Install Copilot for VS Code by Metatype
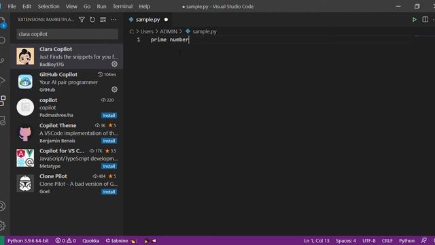 pos(109,166)
